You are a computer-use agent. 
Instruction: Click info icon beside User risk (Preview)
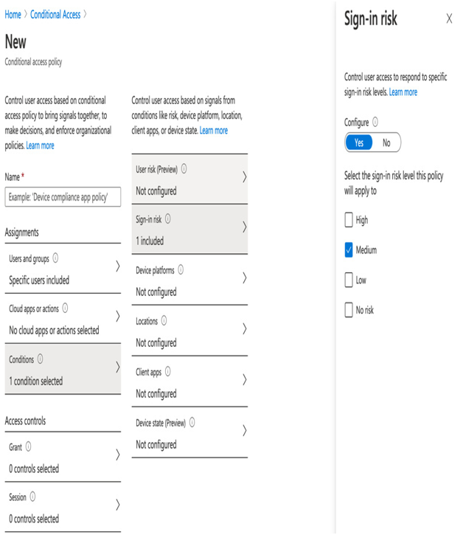coord(184,168)
